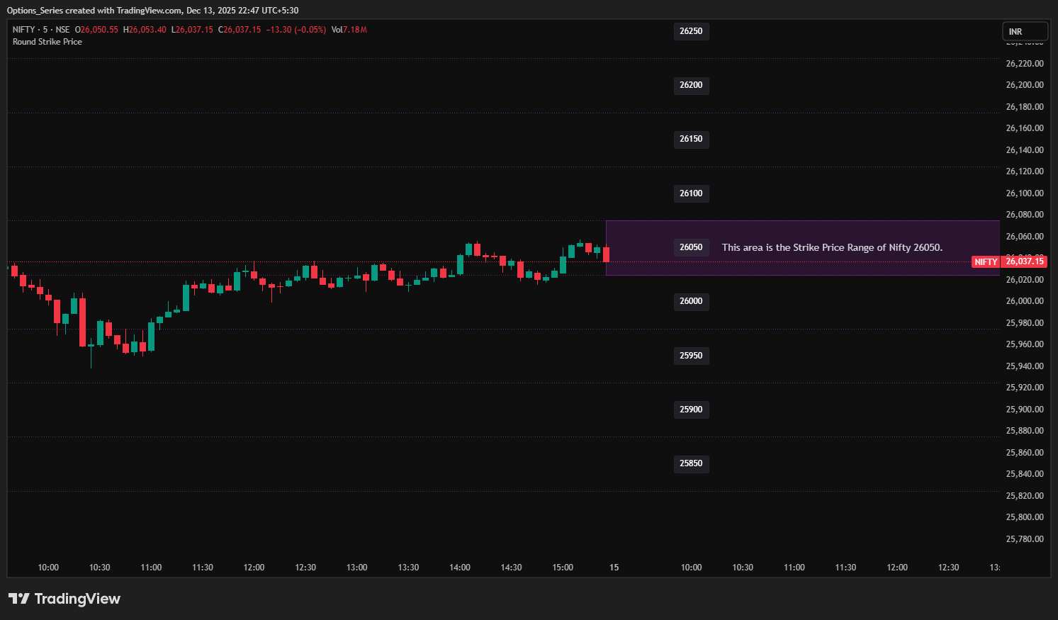Click the 15:00 time axis label

563,568
